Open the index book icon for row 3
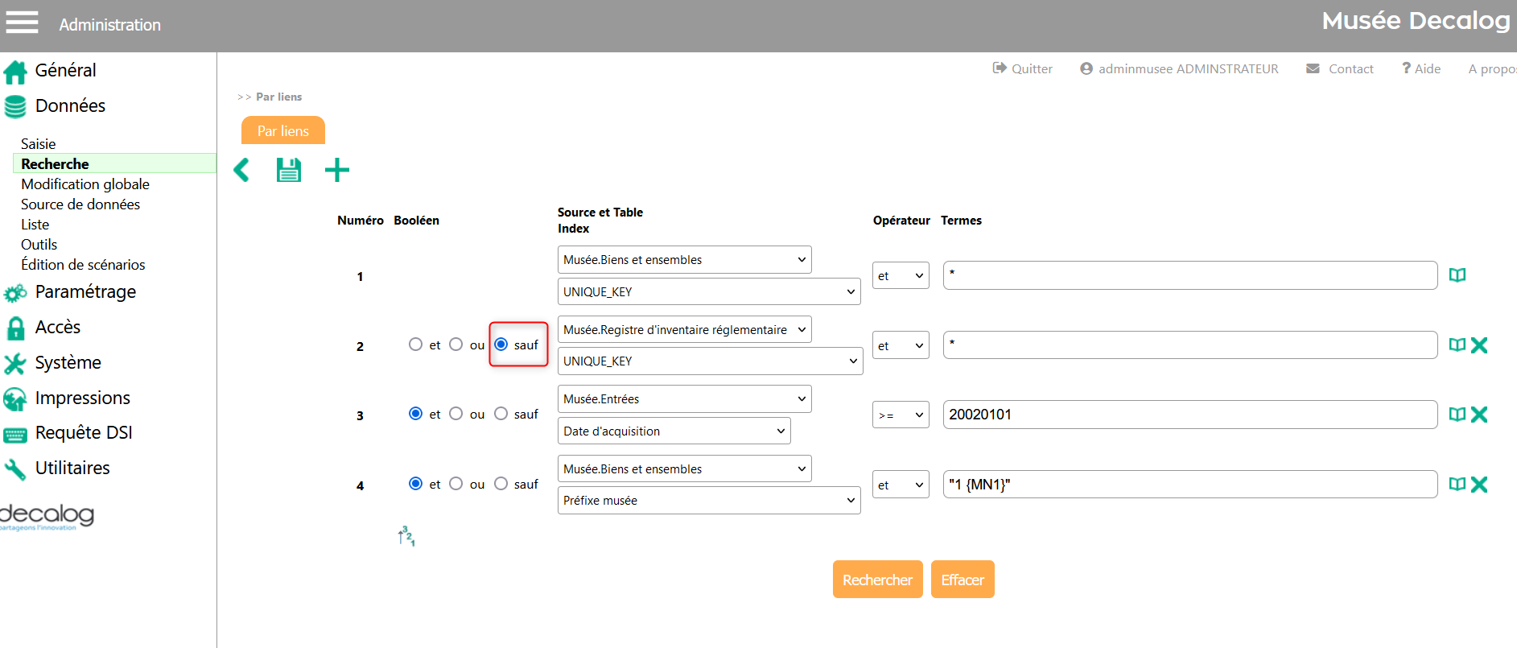1517x648 pixels. click(1457, 415)
